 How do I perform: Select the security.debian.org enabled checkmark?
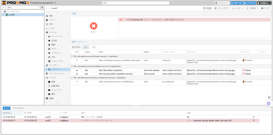click(77, 74)
